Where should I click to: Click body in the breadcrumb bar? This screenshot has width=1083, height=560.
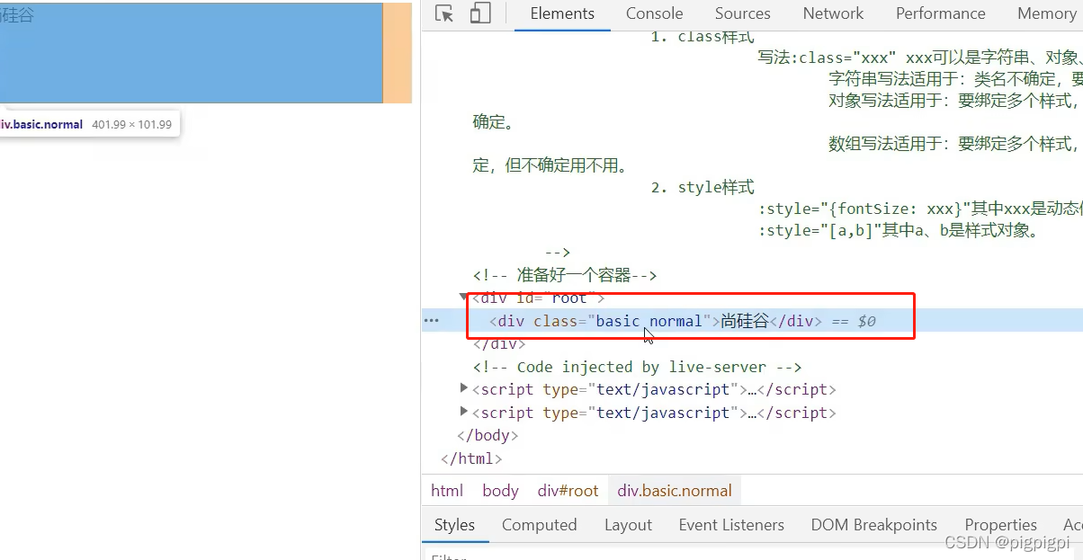pos(500,490)
